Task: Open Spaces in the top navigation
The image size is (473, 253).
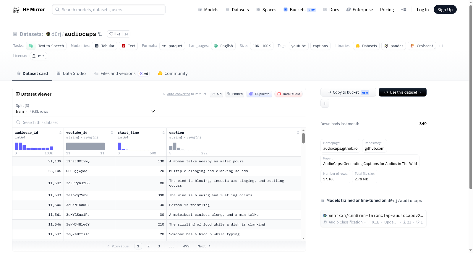Action: point(266,9)
